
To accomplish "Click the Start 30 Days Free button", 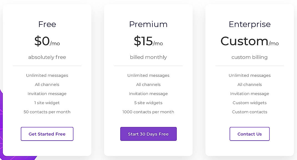I will 148,134.
